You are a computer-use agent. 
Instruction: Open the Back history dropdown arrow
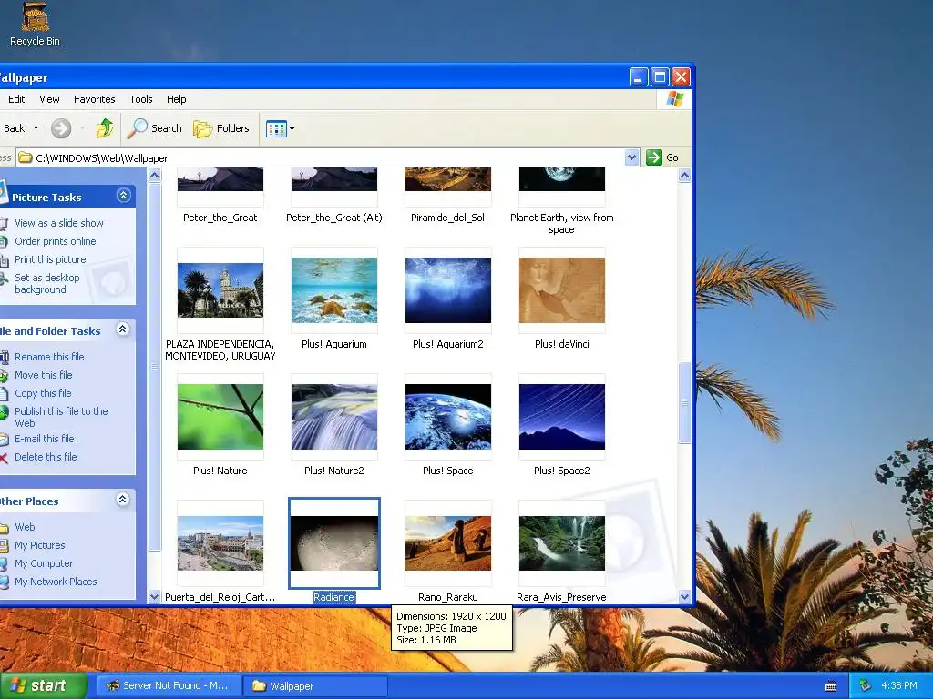click(36, 128)
